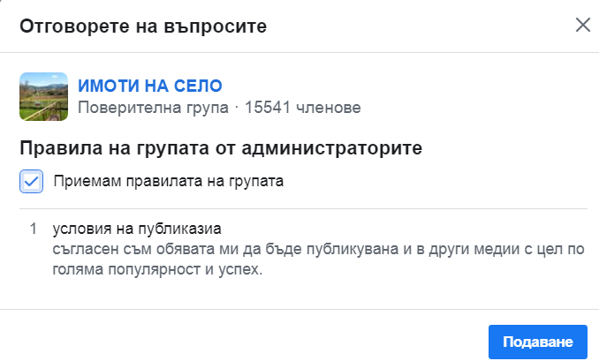Tick the group rules acceptance checkbox

pyautogui.click(x=32, y=182)
